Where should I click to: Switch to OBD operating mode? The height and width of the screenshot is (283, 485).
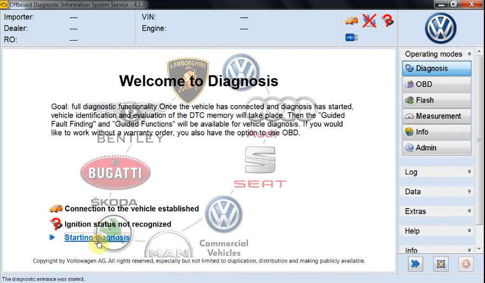click(437, 84)
